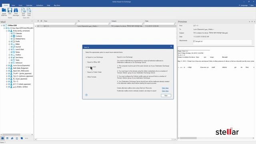Select Export to Public Folder option
Screen dimensions: 256x144
pyautogui.click(x=94, y=72)
